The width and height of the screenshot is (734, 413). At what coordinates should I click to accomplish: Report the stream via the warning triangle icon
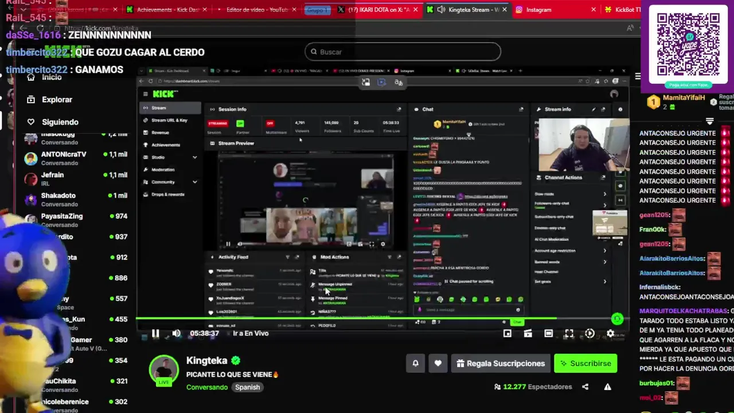point(607,387)
